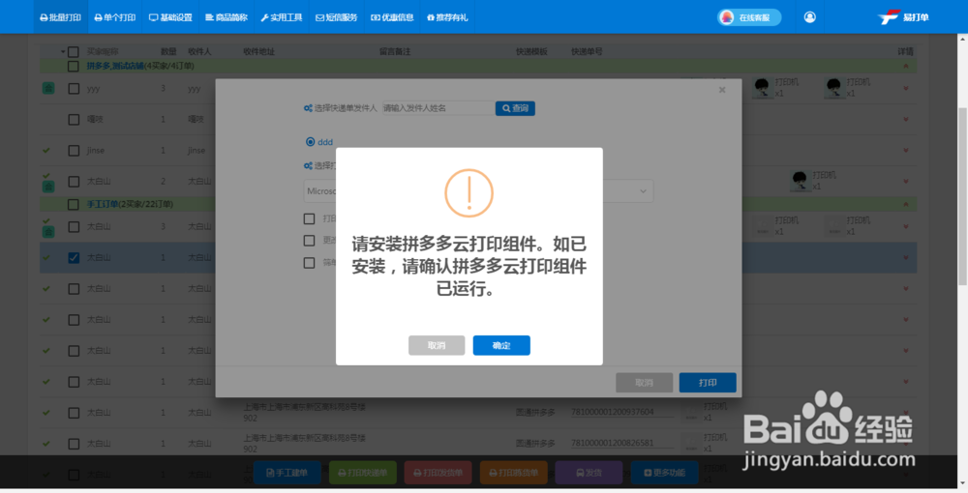968x493 pixels.
Task: Tick the checkbox for buyer jinse
Action: coord(74,151)
